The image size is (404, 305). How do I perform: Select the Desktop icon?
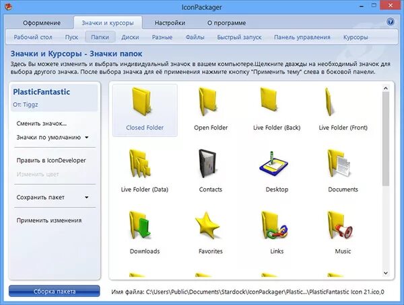[273, 164]
